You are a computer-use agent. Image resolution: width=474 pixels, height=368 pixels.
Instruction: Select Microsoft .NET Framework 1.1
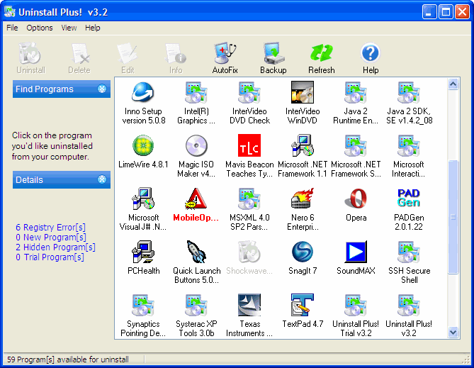pyautogui.click(x=303, y=156)
